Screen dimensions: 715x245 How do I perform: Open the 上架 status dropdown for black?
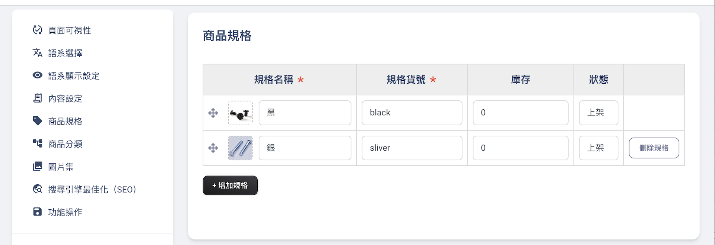point(598,113)
